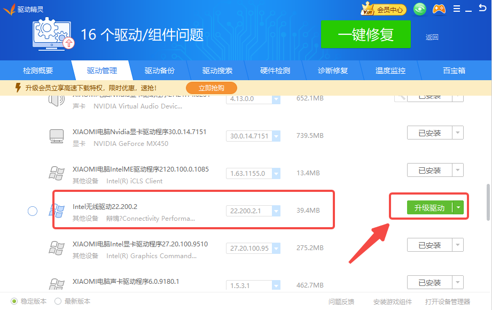The height and width of the screenshot is (310, 492).
Task: Open the VIP 会员中心 crown badge
Action: pos(384,10)
